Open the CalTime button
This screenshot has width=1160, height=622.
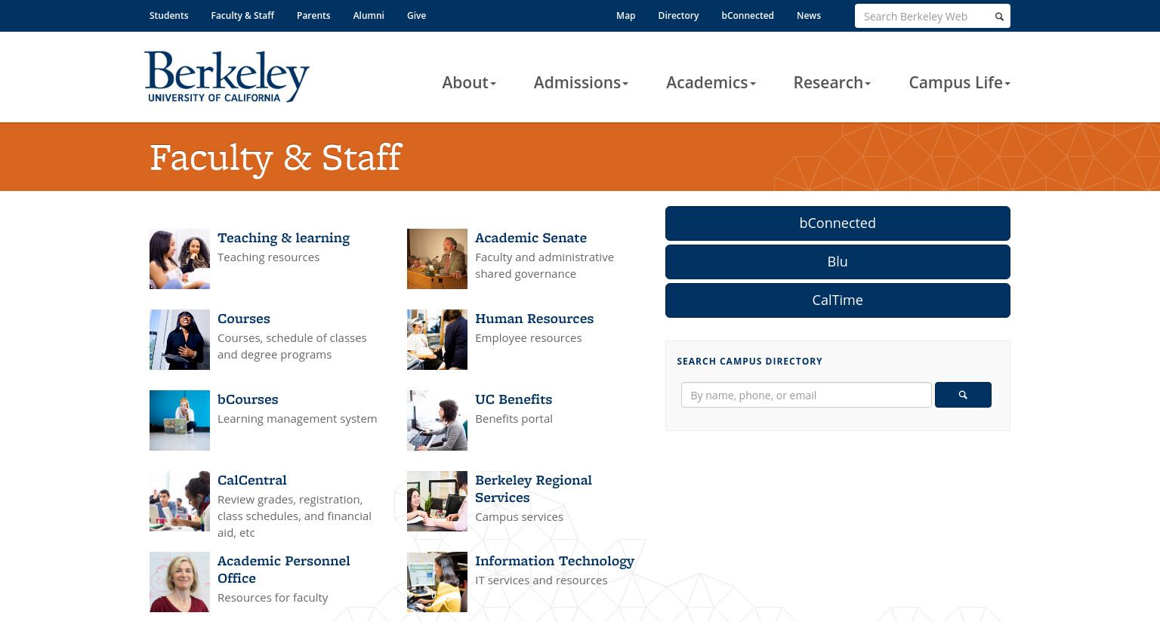click(x=838, y=300)
